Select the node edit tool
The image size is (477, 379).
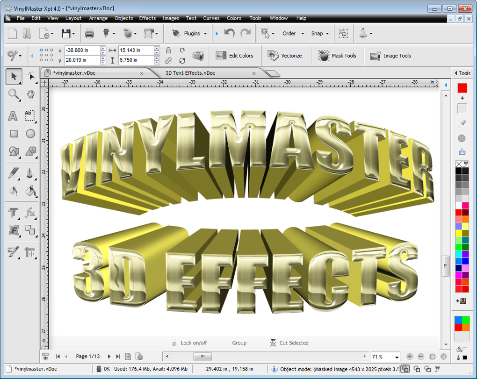pos(30,76)
